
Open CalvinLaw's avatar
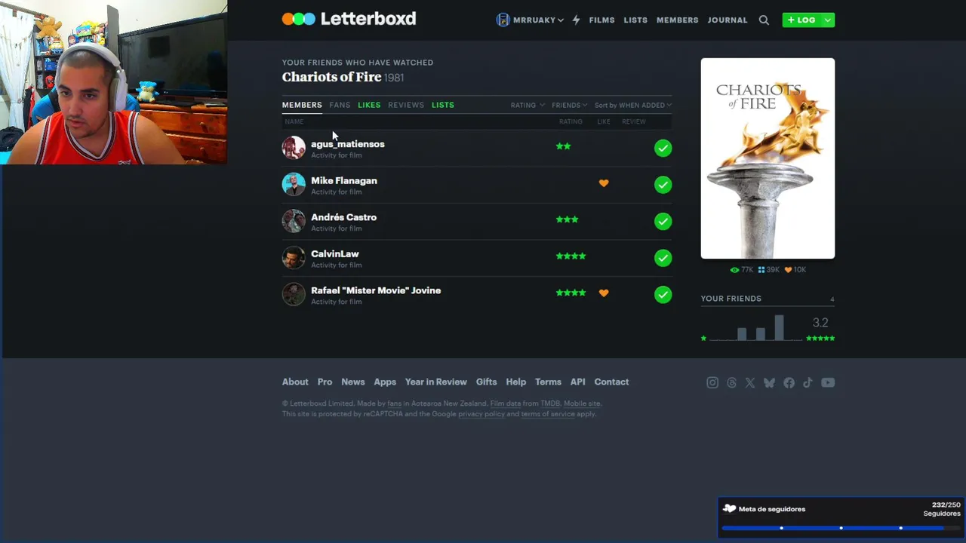[x=294, y=257]
